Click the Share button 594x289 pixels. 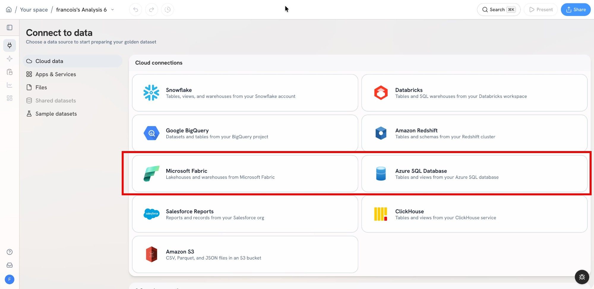(576, 9)
